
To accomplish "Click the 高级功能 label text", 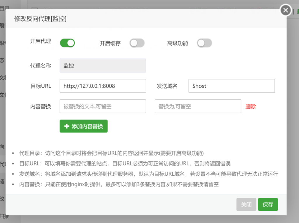I will pyautogui.click(x=178, y=43).
